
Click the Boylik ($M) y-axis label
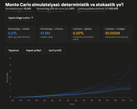(7, 78)
